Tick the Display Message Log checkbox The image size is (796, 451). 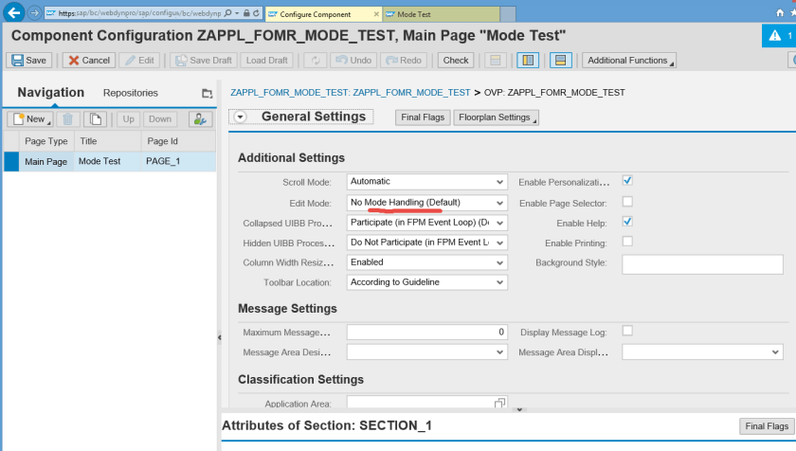627,331
